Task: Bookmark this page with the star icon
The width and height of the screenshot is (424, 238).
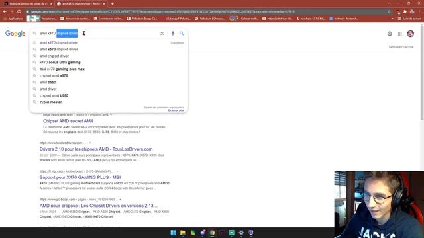Action: click(389, 12)
